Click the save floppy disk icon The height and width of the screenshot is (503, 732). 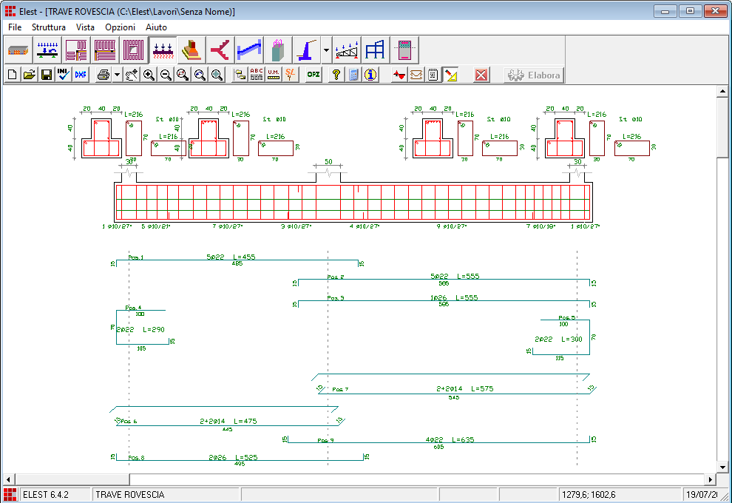point(47,75)
